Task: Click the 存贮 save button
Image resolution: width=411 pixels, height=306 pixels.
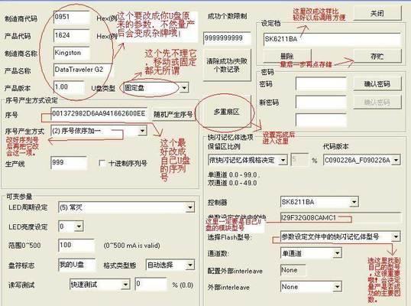Action: click(x=377, y=56)
